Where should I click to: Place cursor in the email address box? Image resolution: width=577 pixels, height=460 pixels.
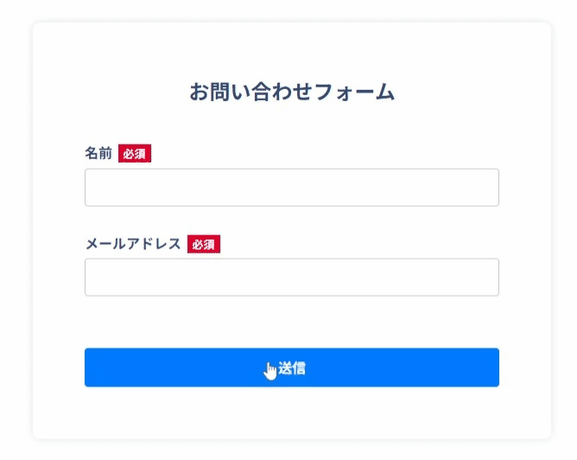click(x=291, y=278)
